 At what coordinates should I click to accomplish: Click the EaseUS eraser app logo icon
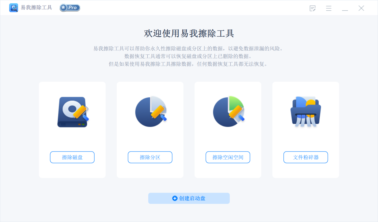pyautogui.click(x=14, y=8)
